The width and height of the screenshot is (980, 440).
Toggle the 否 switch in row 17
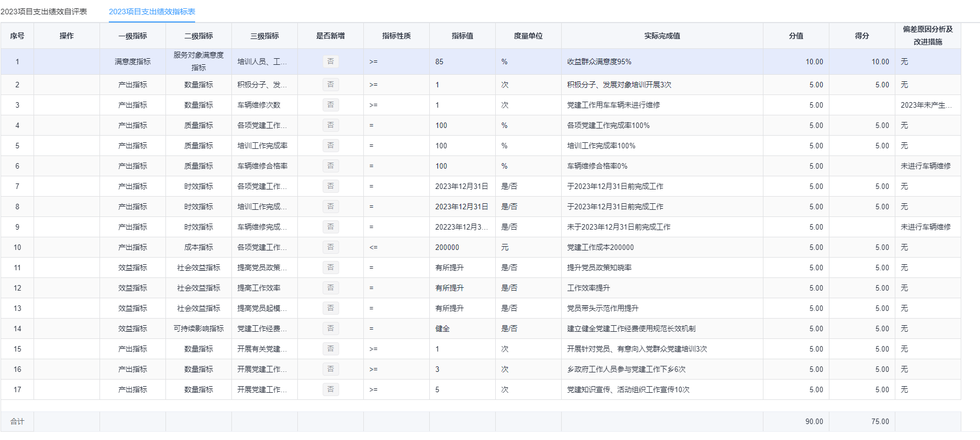pos(330,389)
